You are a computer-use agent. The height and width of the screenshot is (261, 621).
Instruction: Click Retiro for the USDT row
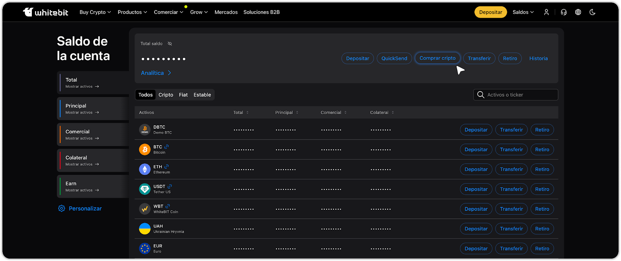pos(542,189)
